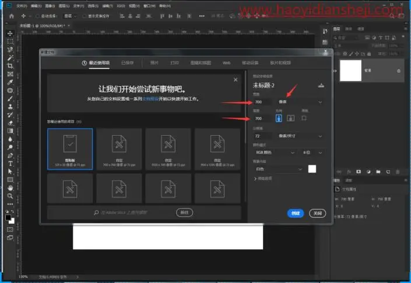Delete layer using trash icon
Viewport: 411px width, 283px height.
tap(398, 172)
